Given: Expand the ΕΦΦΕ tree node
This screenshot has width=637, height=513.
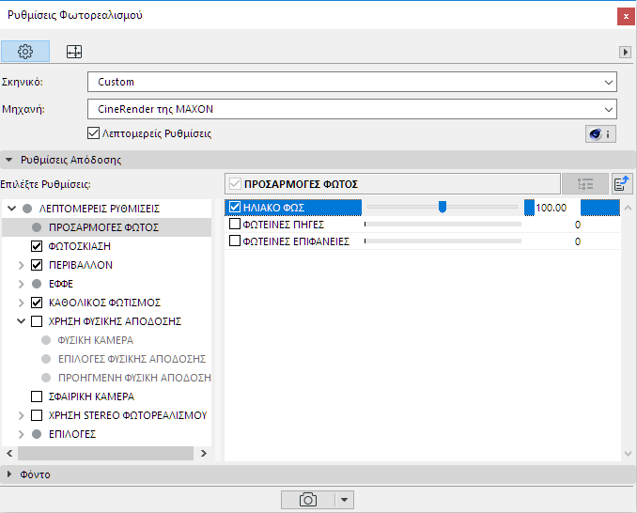Looking at the screenshot, I should (21, 284).
